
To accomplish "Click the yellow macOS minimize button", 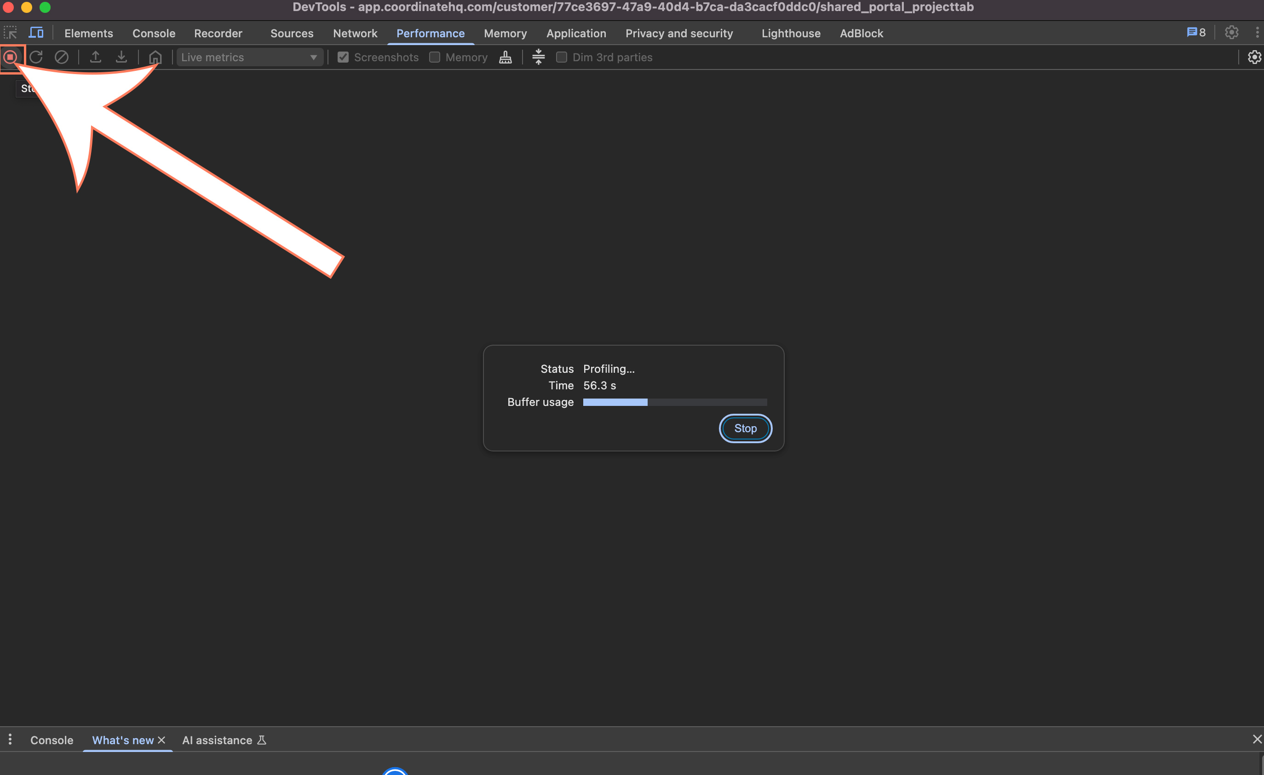I will (x=27, y=7).
